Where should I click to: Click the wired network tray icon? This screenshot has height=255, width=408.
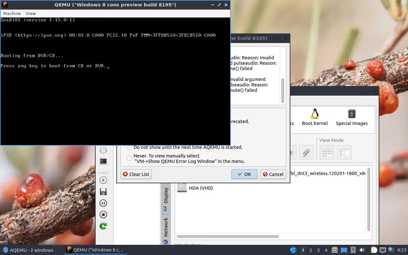(x=383, y=250)
